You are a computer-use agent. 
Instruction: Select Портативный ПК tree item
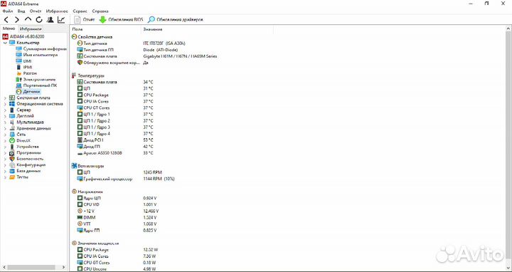tap(36, 85)
